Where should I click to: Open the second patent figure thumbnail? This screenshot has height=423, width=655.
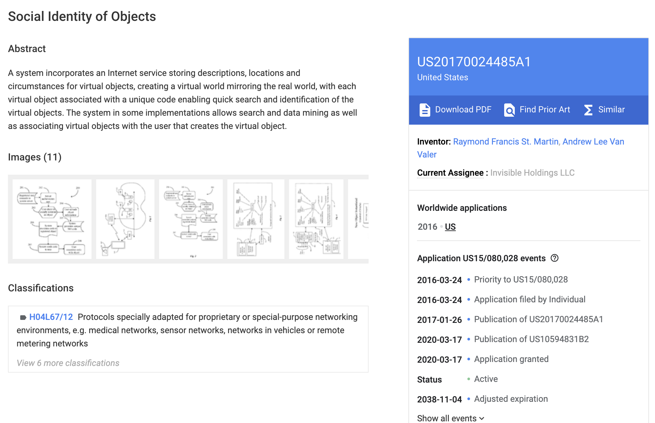125,219
